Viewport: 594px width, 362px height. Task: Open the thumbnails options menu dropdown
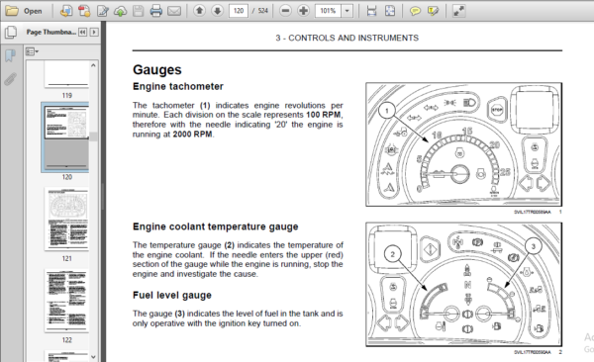coord(32,51)
